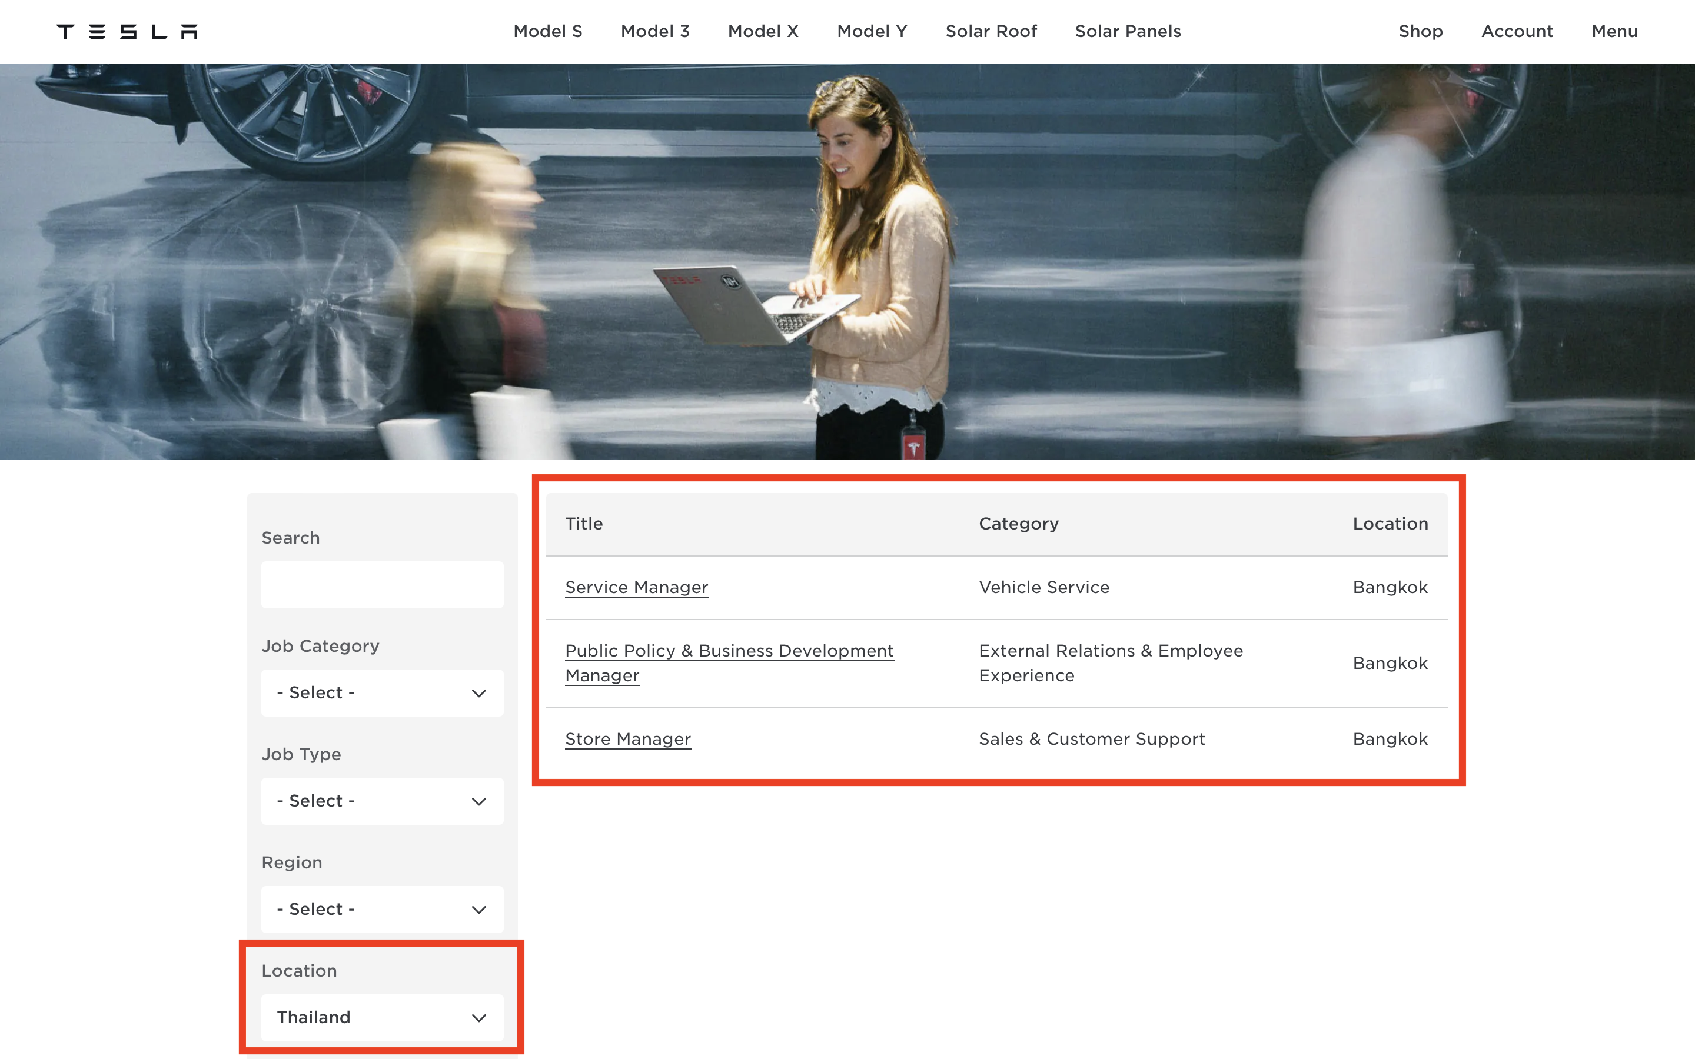Expand the Region dropdown
Screen dimensions: 1695x1059
pos(382,909)
